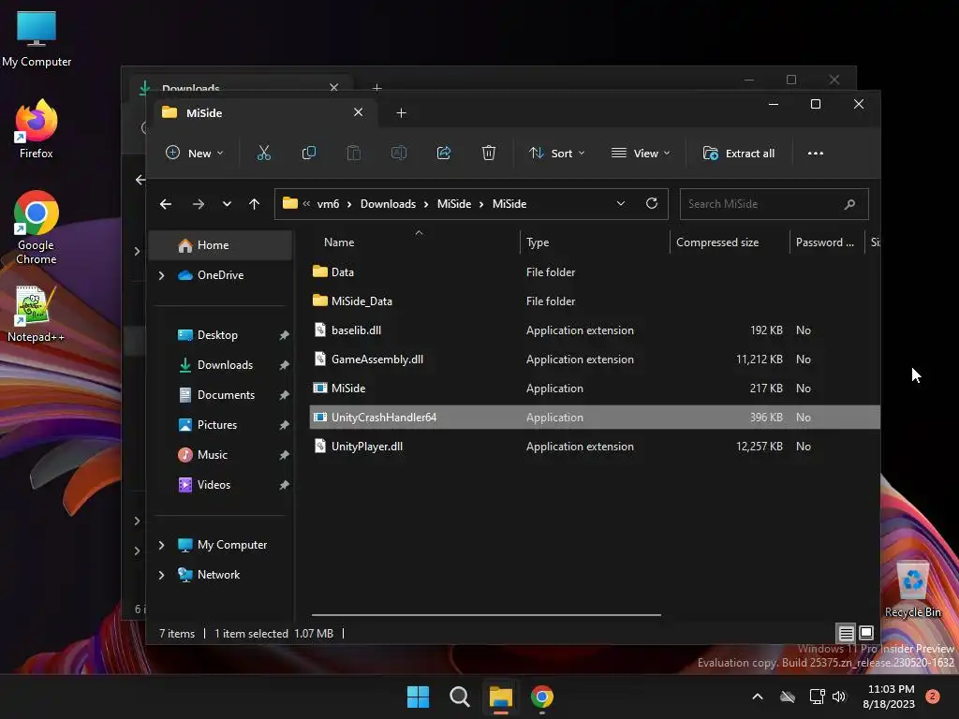
Task: Select the baselib.dll file
Action: [595, 330]
